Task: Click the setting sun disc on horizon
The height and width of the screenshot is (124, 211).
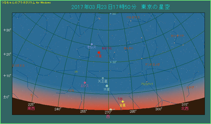Action: tap(111, 110)
